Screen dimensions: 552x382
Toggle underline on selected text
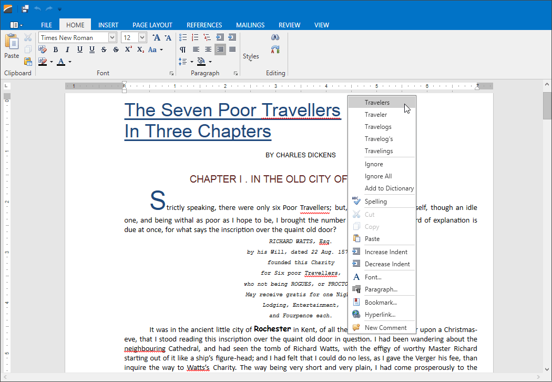tap(79, 49)
